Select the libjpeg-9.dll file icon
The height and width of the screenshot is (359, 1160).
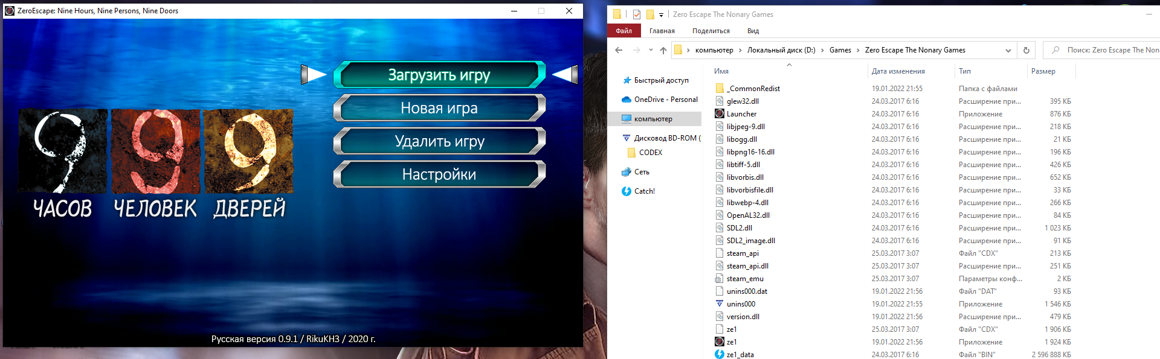pyautogui.click(x=720, y=127)
